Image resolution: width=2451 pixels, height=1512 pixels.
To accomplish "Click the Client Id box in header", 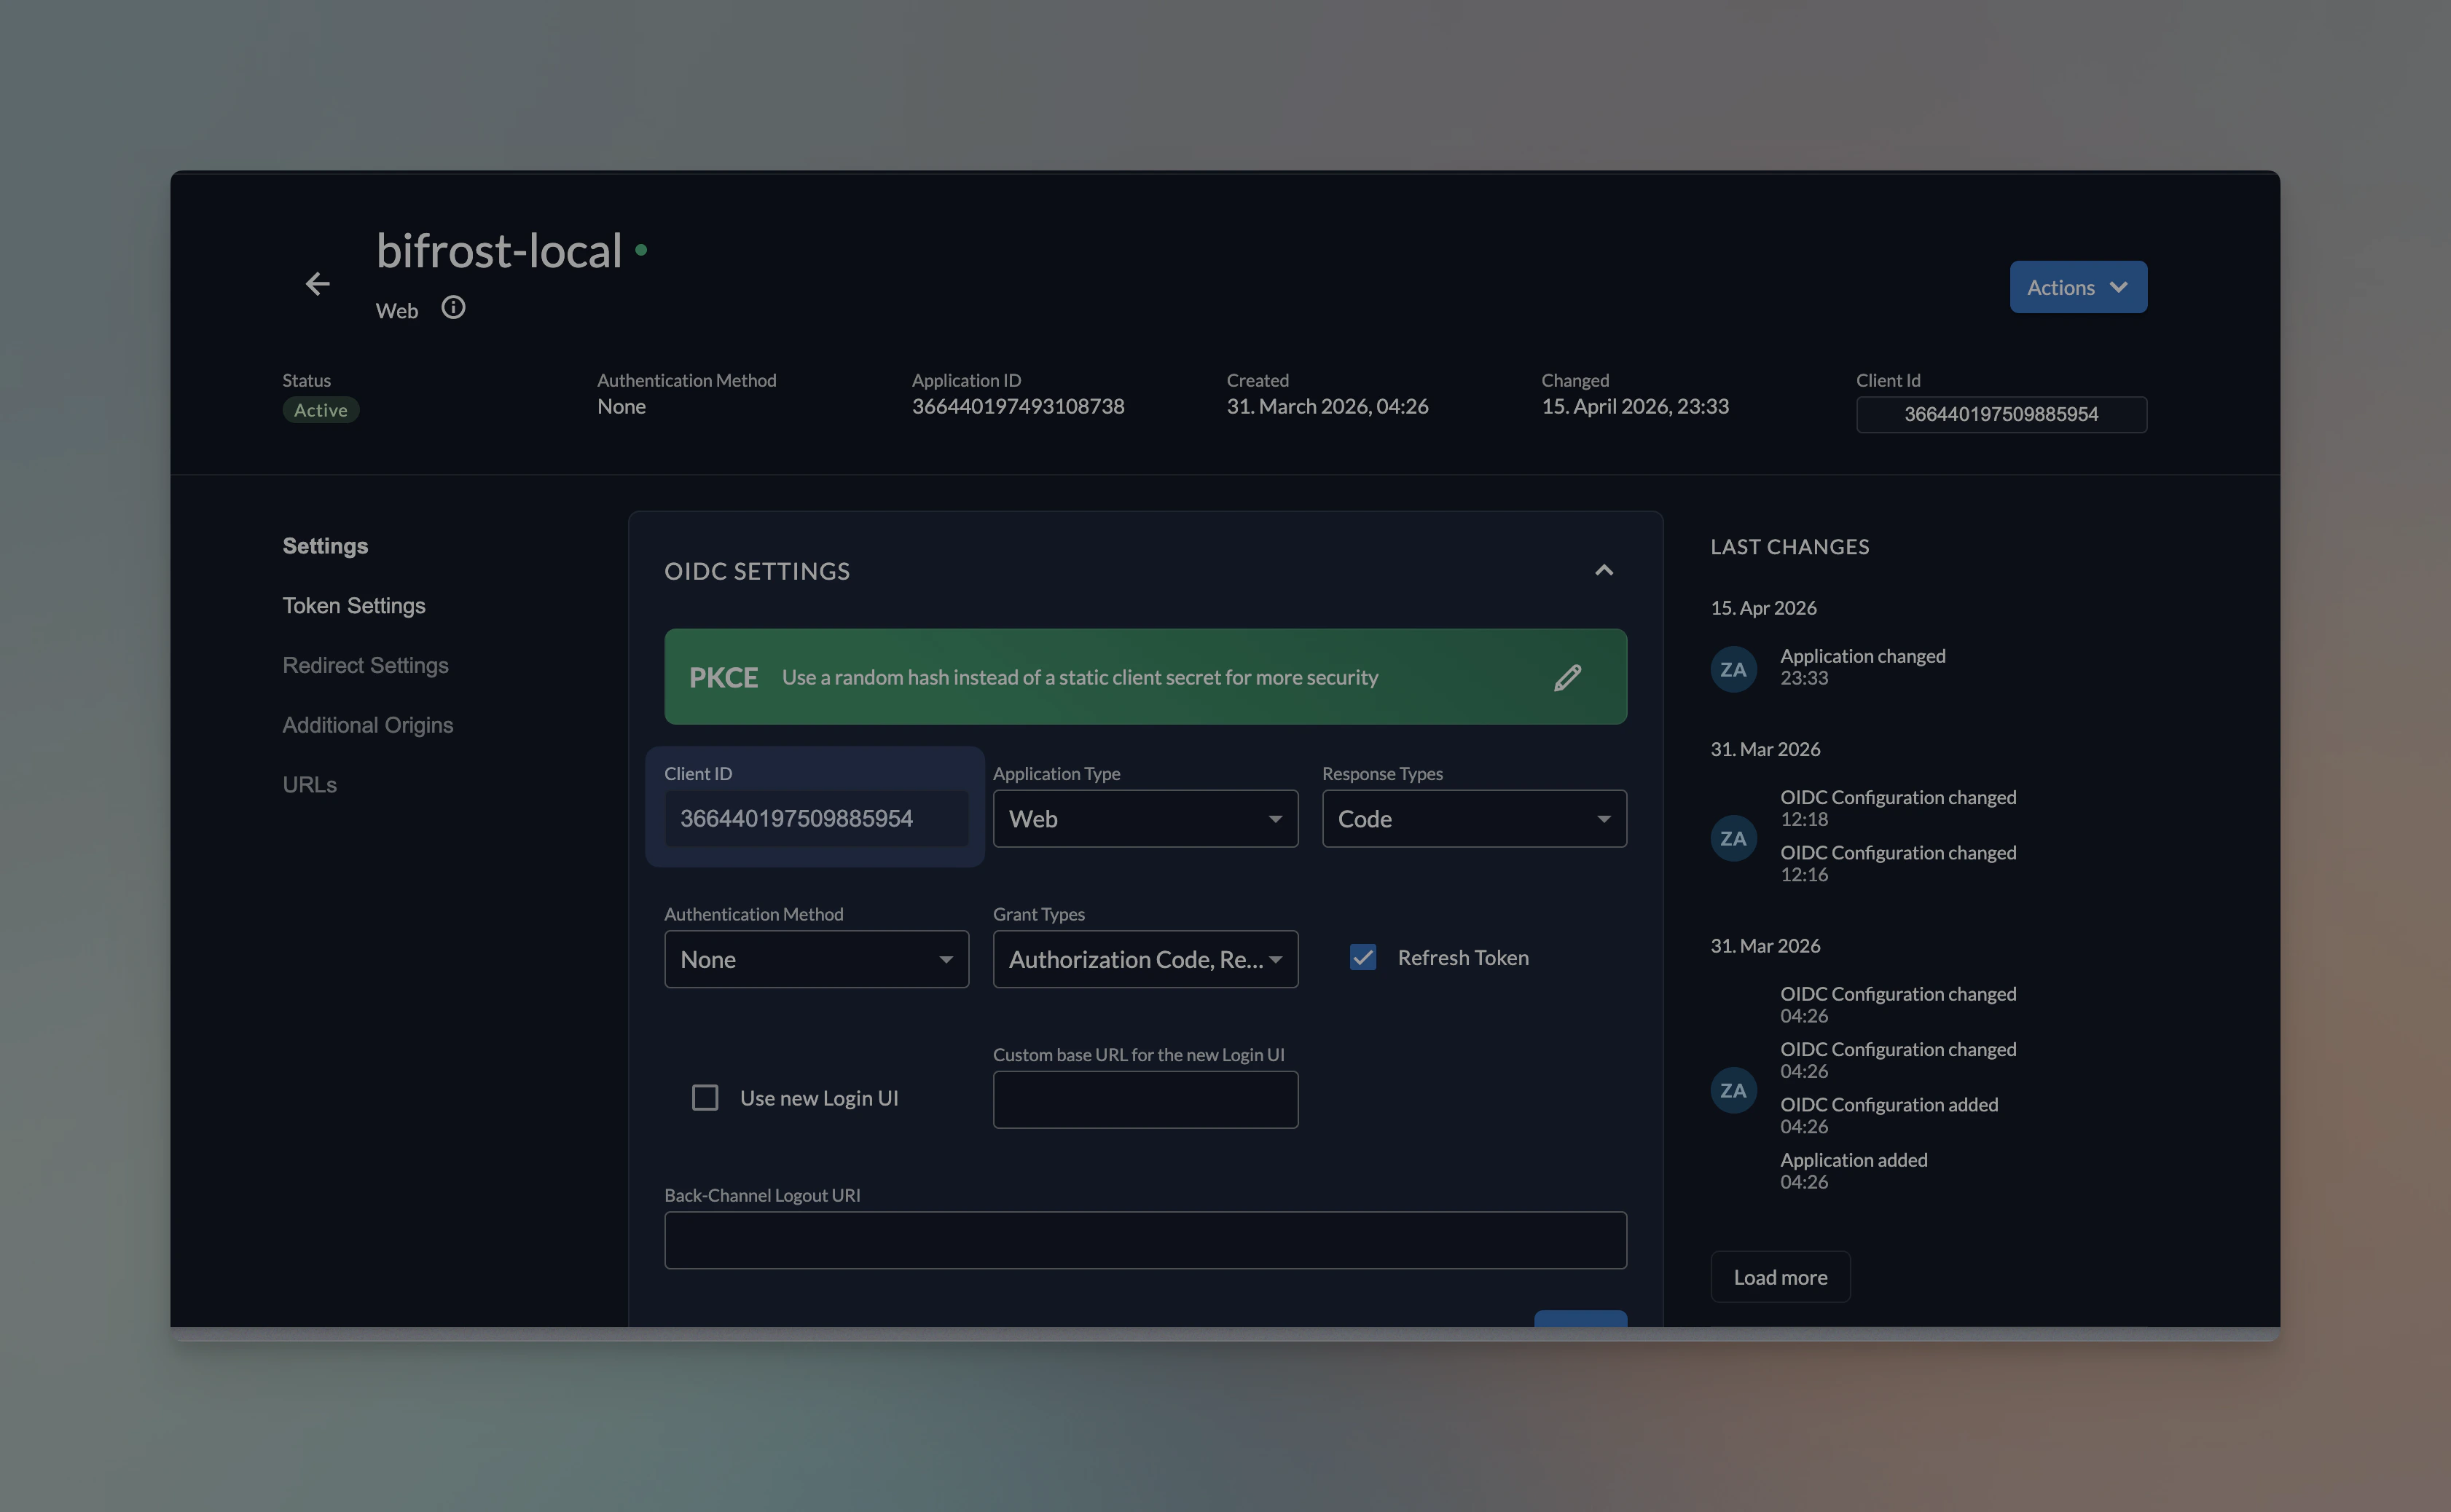I will [x=2001, y=415].
